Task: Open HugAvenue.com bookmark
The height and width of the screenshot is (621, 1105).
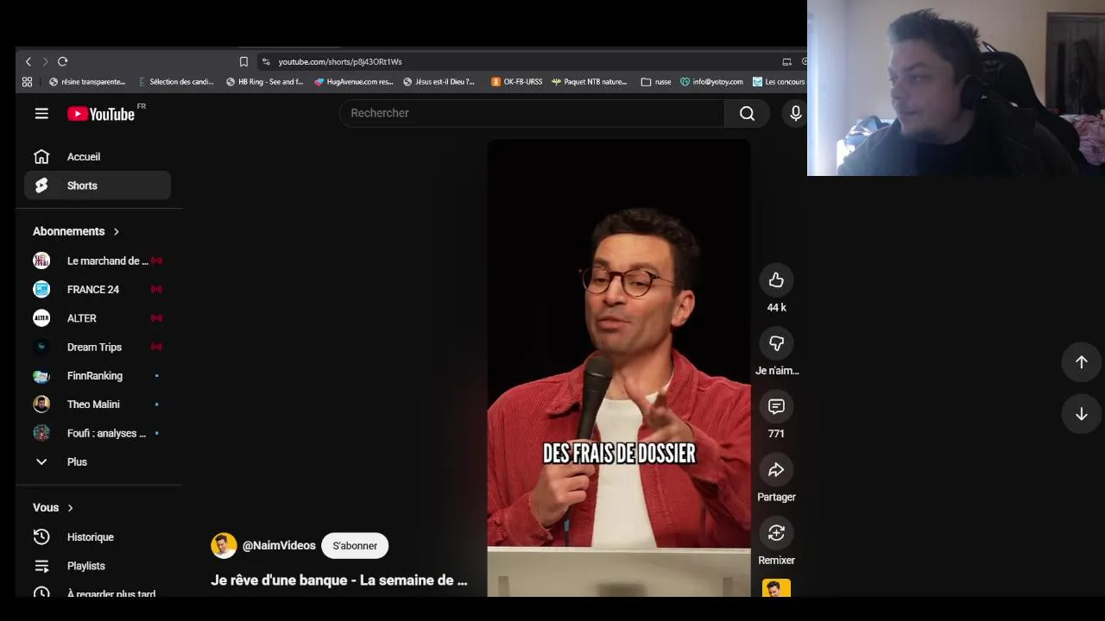Action: pos(353,82)
